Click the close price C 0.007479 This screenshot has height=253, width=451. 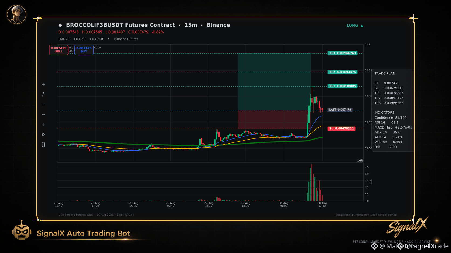coord(138,32)
